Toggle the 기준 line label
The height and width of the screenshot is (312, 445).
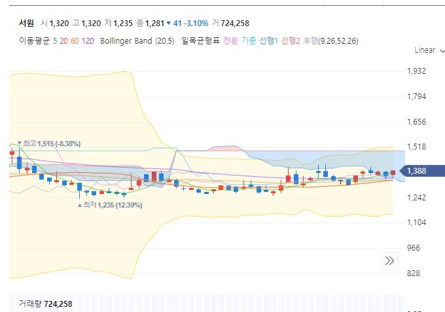click(249, 40)
